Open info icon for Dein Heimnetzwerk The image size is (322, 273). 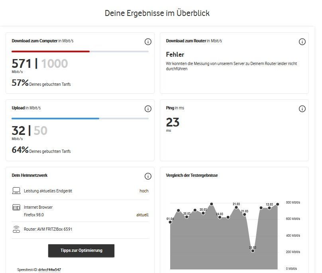coord(148,176)
